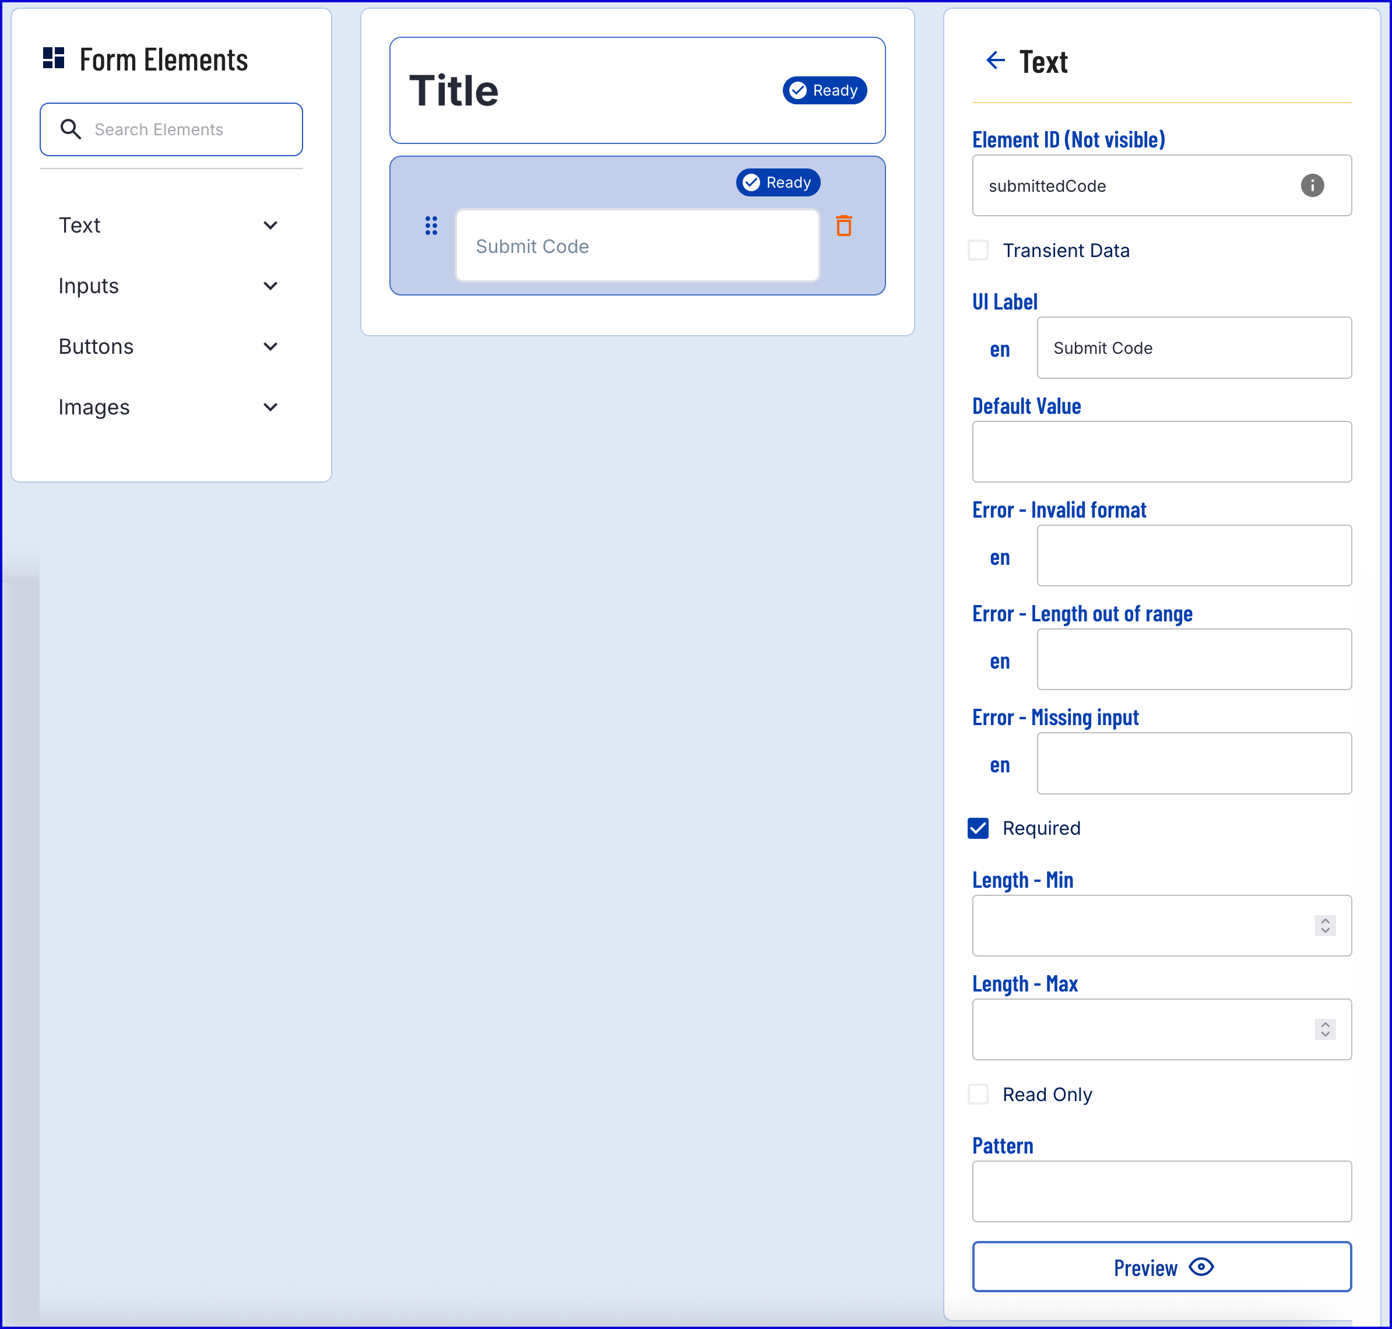1392x1329 pixels.
Task: Uncheck the Required checkbox
Action: click(x=978, y=828)
